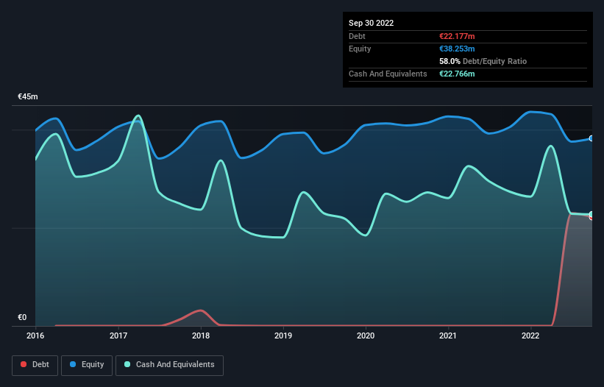Click the Sep 30 2022 tooltip date

tap(372, 23)
